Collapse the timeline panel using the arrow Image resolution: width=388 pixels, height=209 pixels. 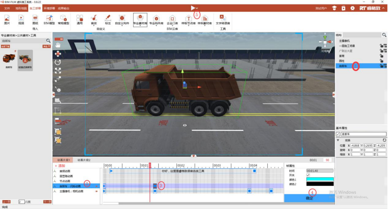[194, 156]
